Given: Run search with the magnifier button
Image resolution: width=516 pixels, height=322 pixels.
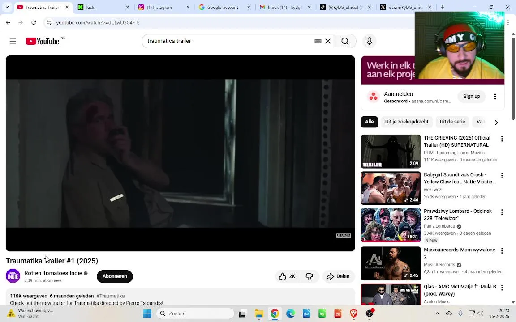Looking at the screenshot, I should click(345, 41).
